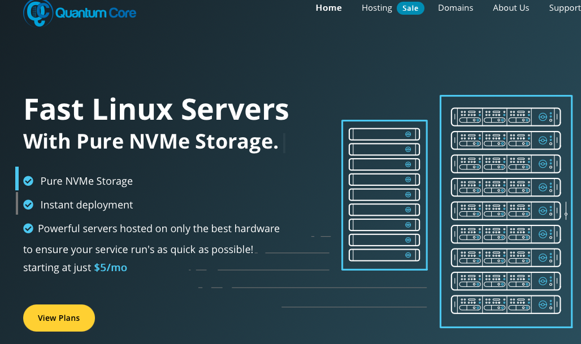Click the small server rack illustration
Viewport: 581px width, 344px height.
click(384, 195)
